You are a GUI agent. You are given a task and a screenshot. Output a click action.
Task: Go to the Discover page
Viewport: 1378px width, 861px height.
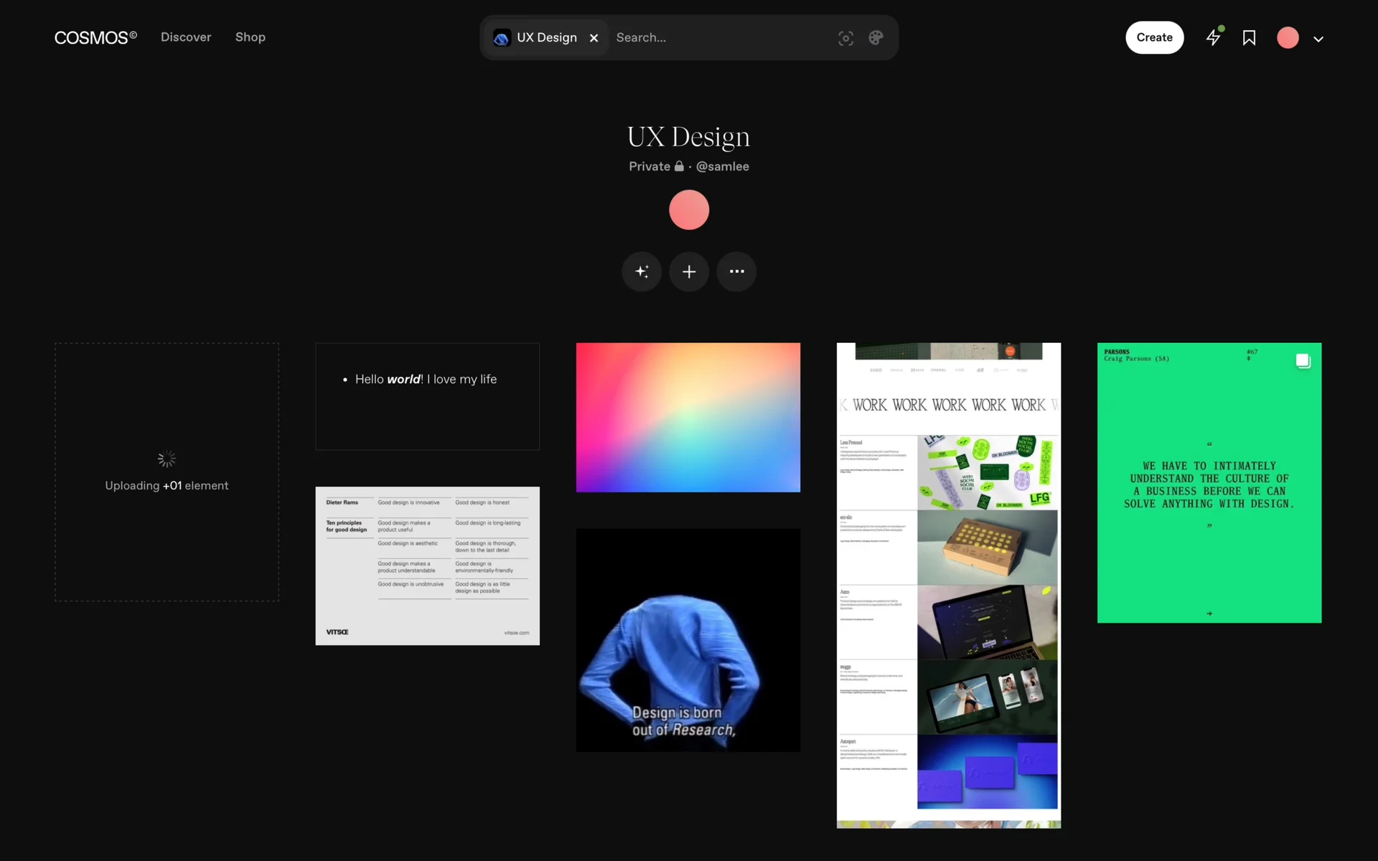tap(186, 37)
